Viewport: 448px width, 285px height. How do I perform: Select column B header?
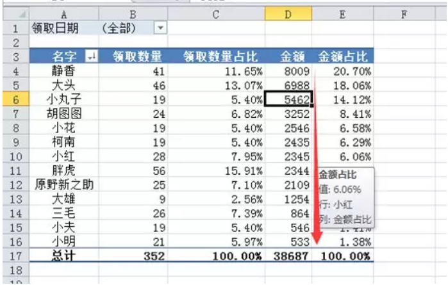tap(133, 14)
